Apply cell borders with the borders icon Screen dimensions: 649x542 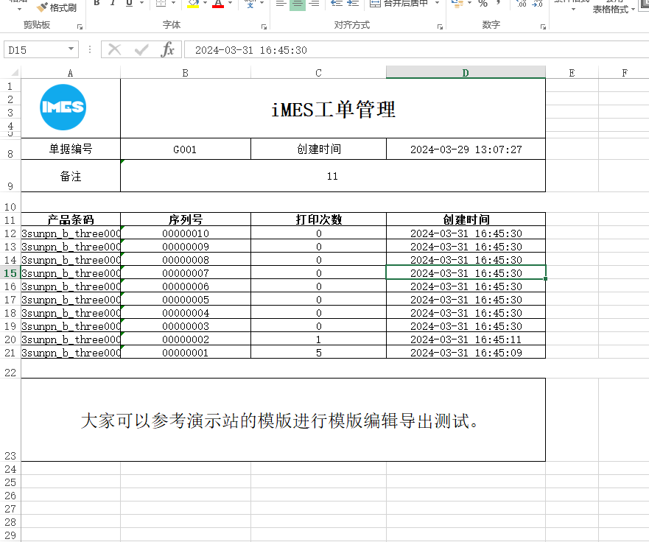click(x=161, y=3)
